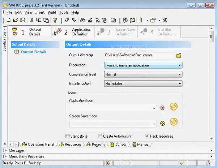
Task: Click the Copy toolbar icon
Action: point(39,20)
